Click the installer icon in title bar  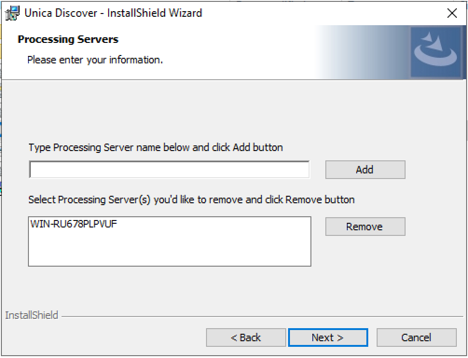click(x=13, y=13)
